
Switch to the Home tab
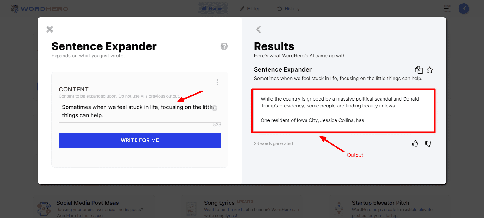(x=212, y=8)
